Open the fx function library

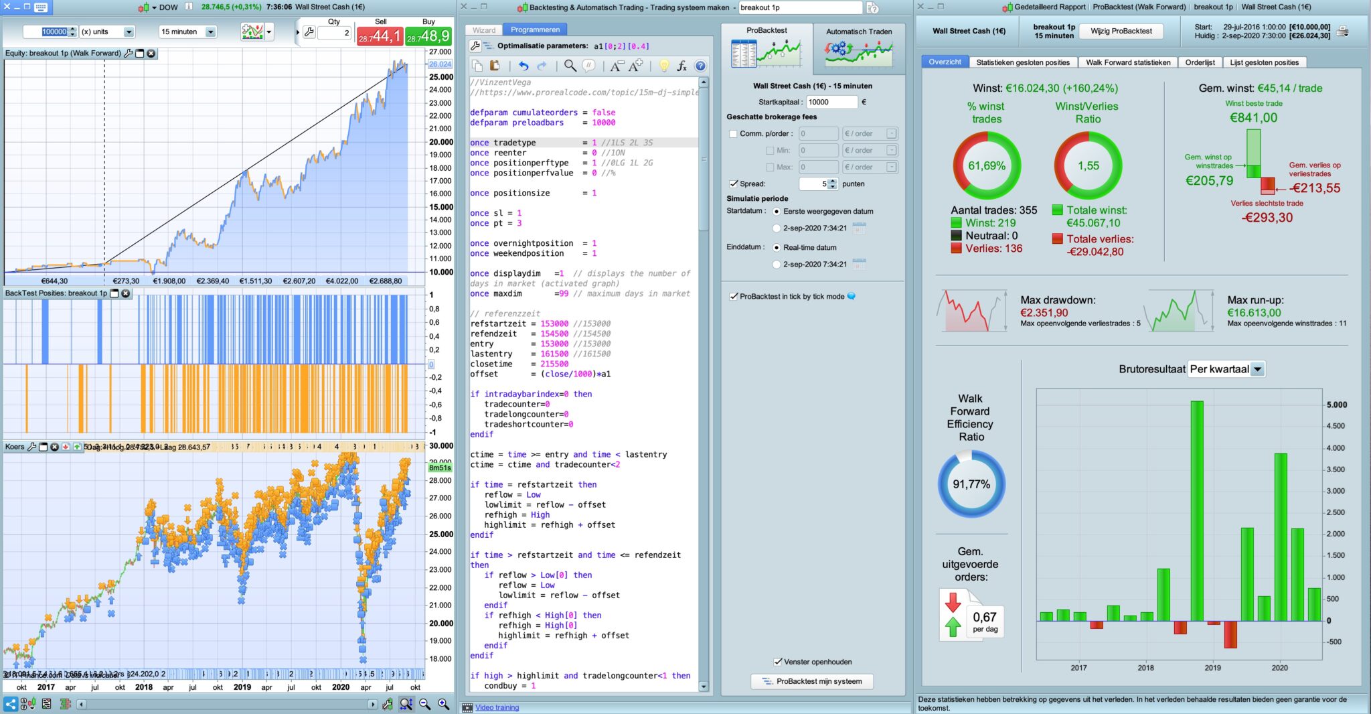[x=682, y=66]
